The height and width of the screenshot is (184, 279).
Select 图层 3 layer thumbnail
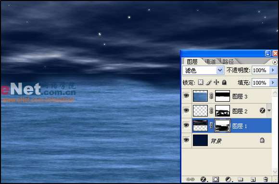(x=201, y=96)
